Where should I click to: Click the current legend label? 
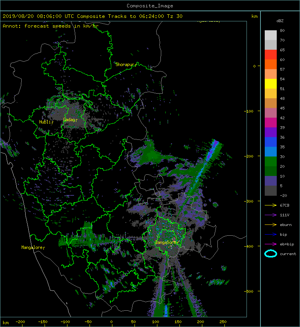pyautogui.click(x=288, y=254)
